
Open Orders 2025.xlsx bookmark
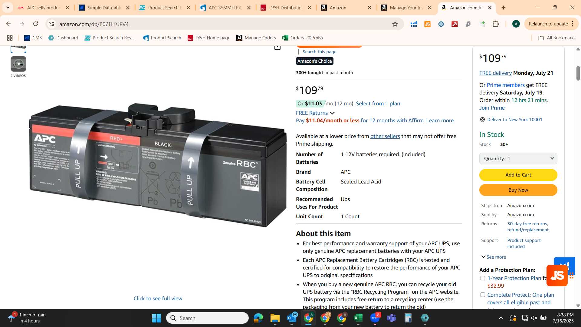click(303, 38)
